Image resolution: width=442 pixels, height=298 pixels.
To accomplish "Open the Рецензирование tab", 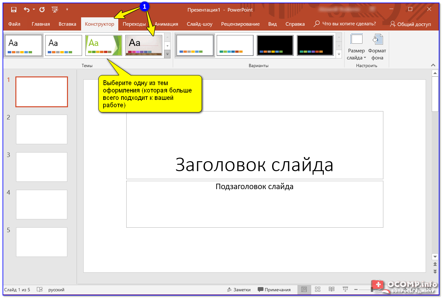I will pyautogui.click(x=240, y=24).
